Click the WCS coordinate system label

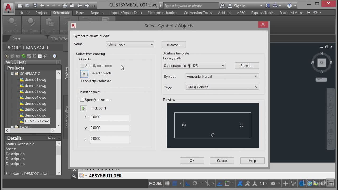tap(321, 79)
